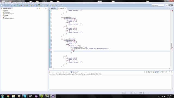Open the Open Console dropdown arrow
Image resolution: width=174 pixels, height=98 pixels.
[x=168, y=72]
